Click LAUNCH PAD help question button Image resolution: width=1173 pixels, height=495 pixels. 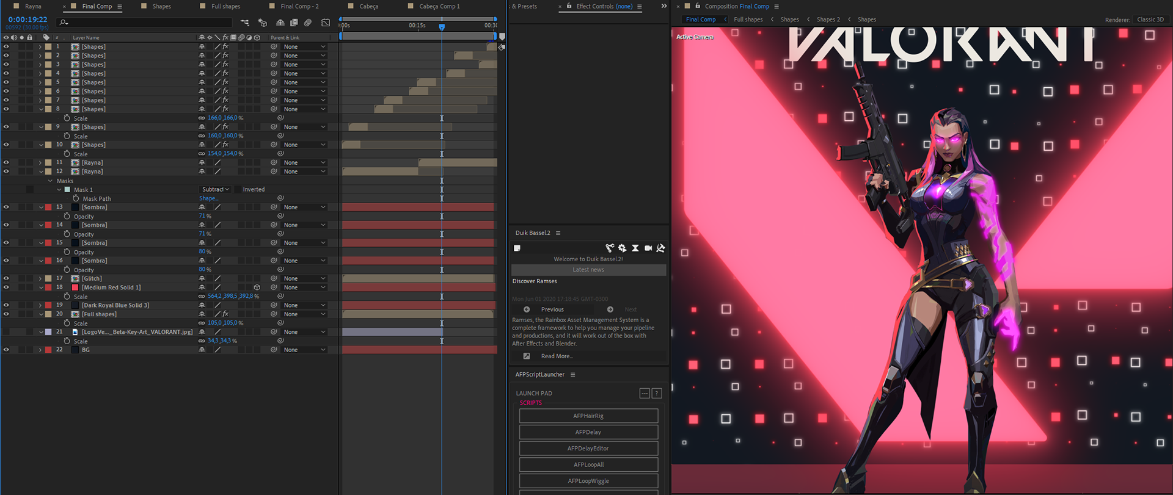coord(657,393)
